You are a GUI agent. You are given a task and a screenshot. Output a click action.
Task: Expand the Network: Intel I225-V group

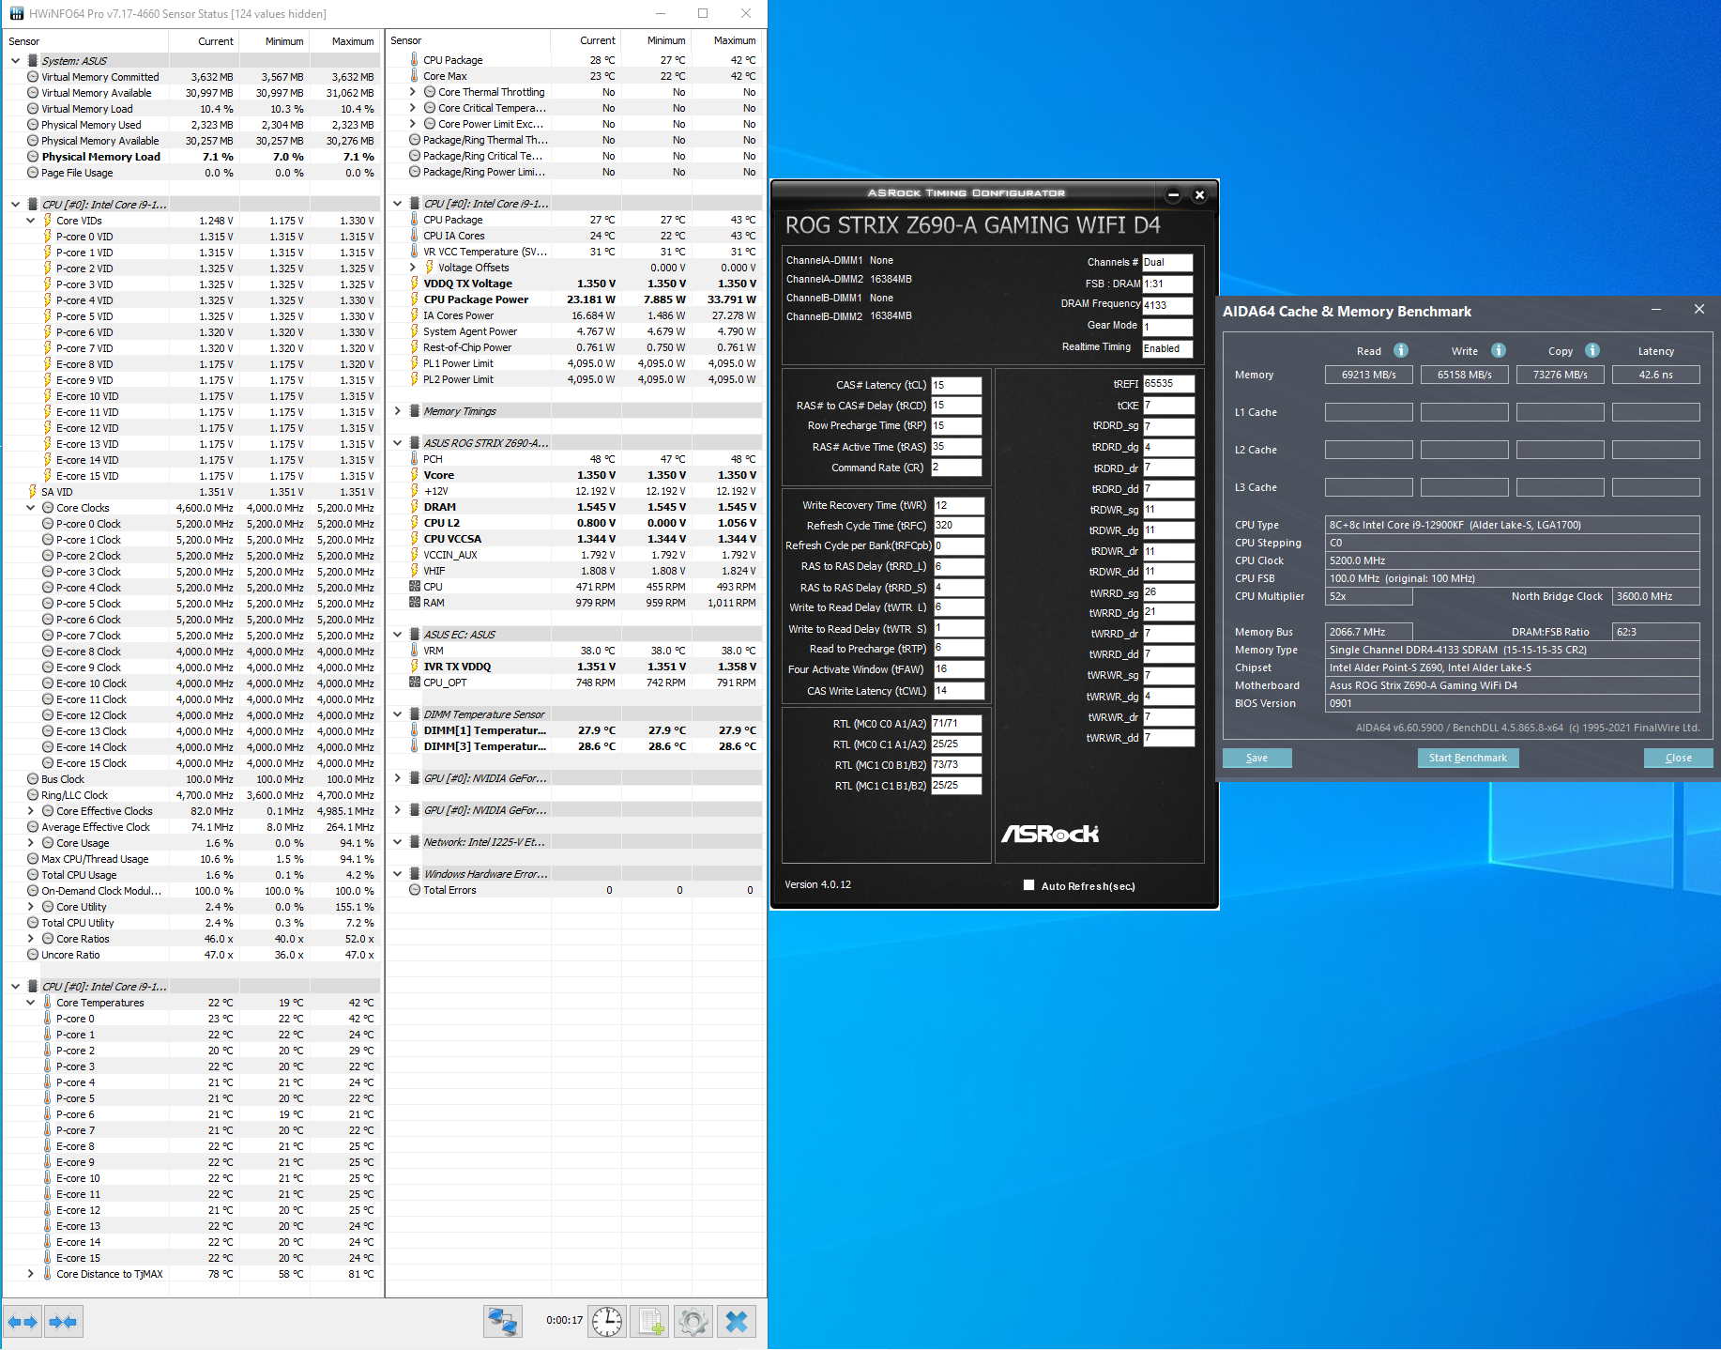tap(397, 842)
